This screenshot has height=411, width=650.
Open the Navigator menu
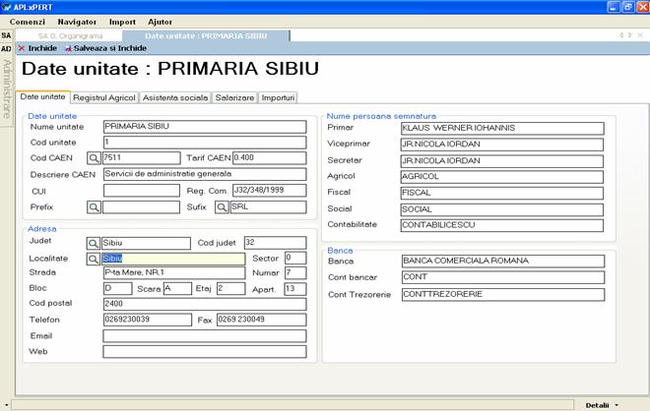tap(77, 21)
